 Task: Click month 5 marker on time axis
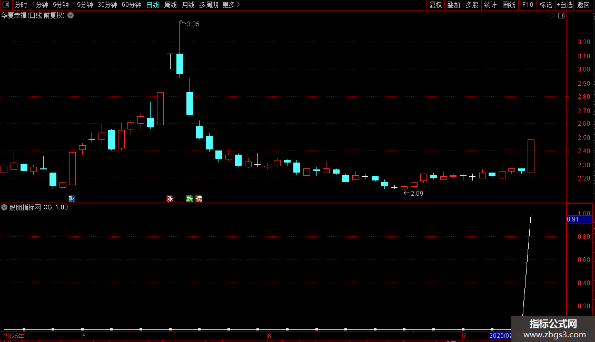tap(84, 336)
